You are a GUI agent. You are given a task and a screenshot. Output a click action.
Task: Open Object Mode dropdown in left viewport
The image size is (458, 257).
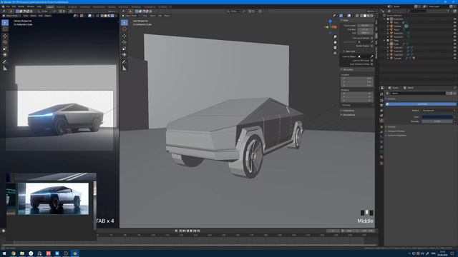pos(11,16)
